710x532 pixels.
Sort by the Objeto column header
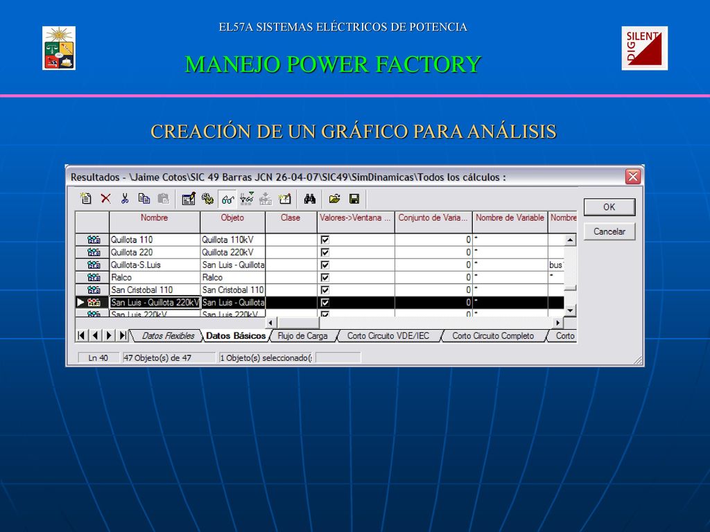[x=232, y=222]
